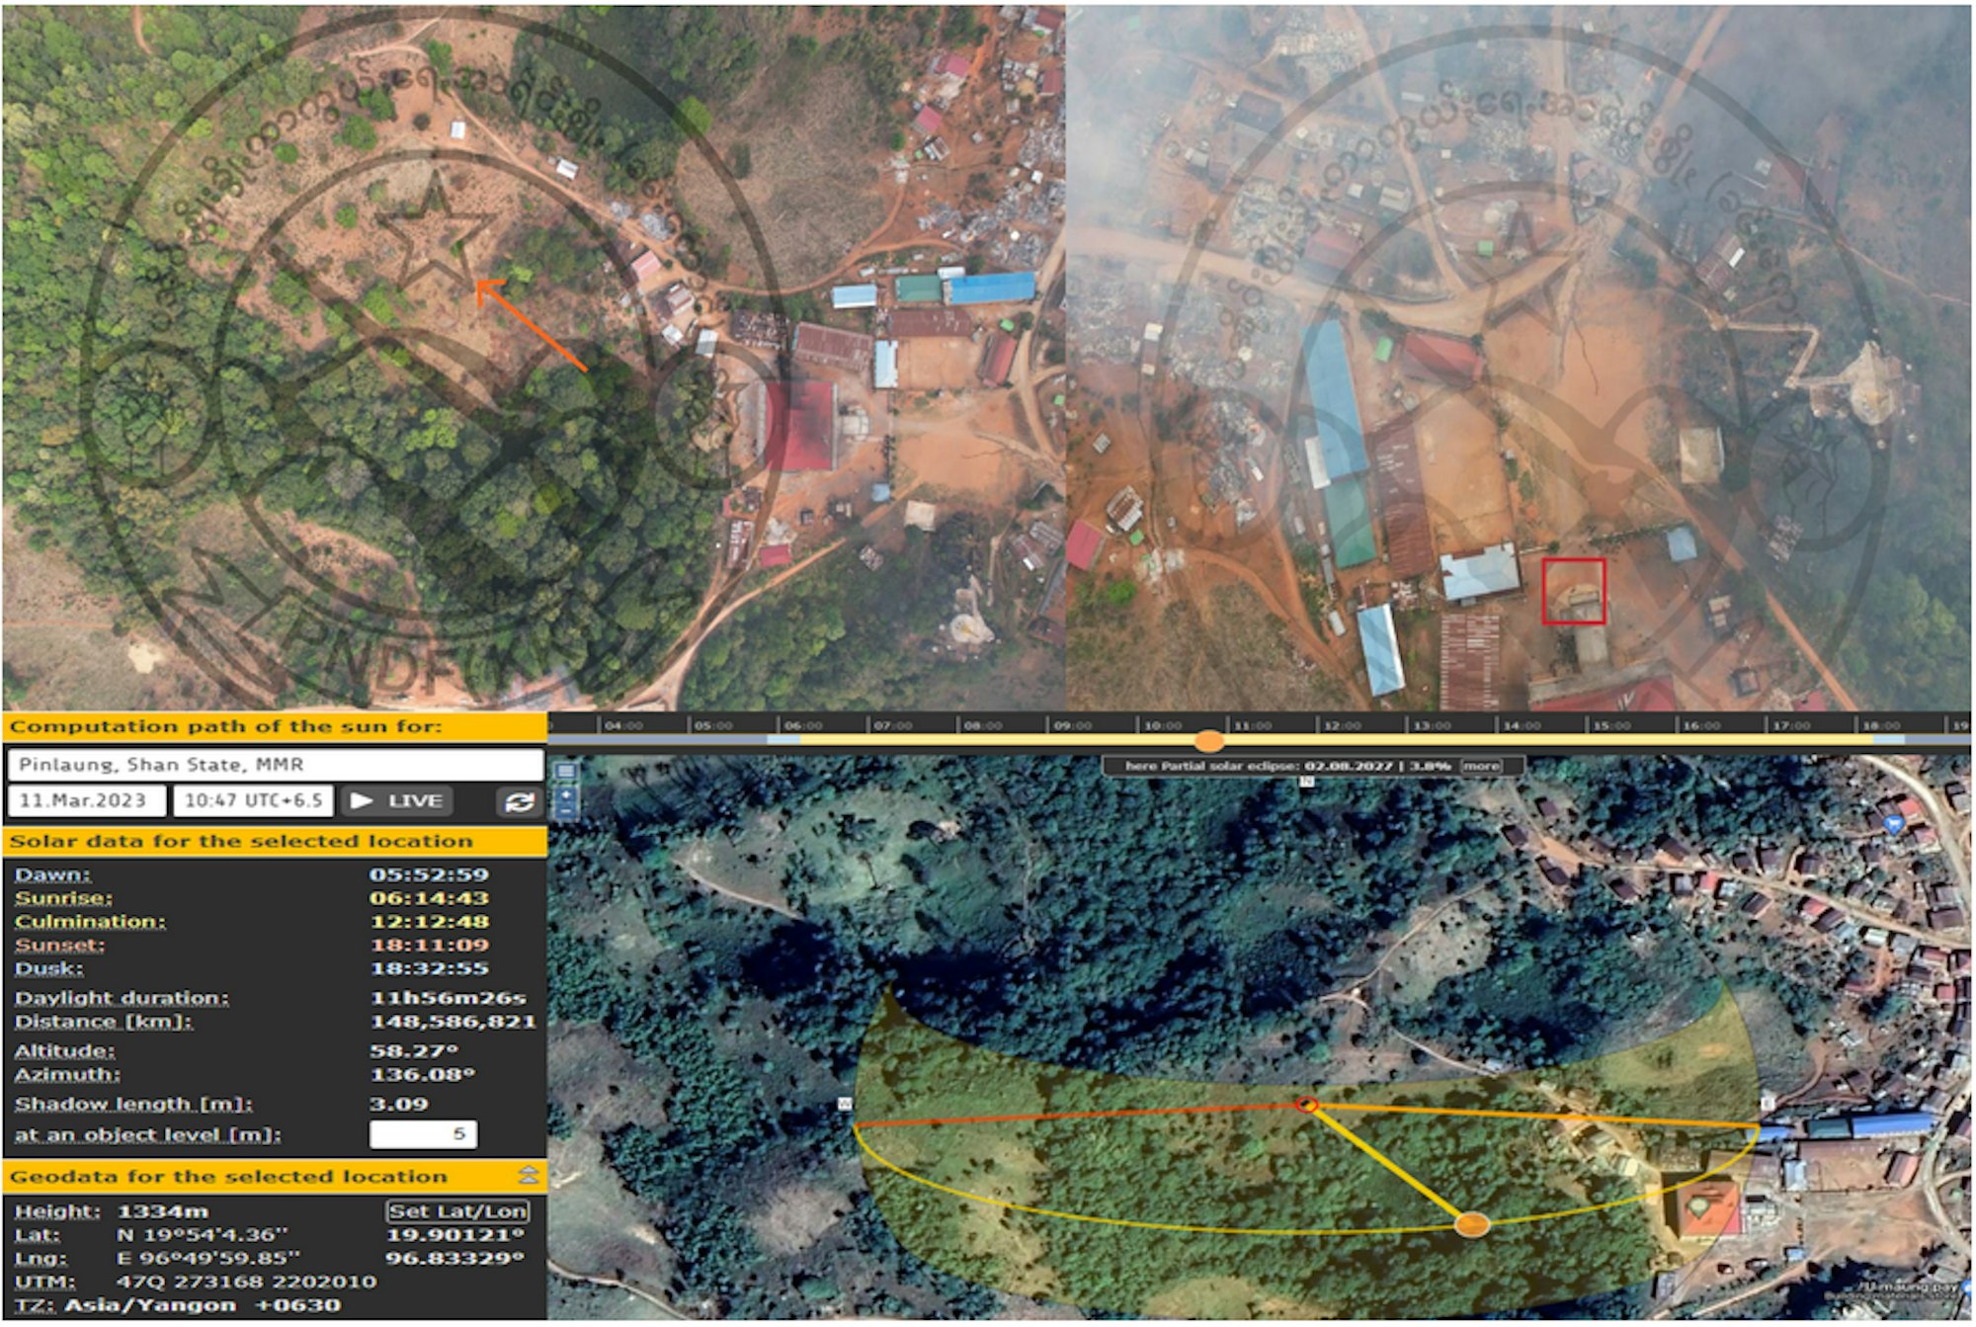
Task: Click the Shadow length label
Action: tap(133, 1106)
